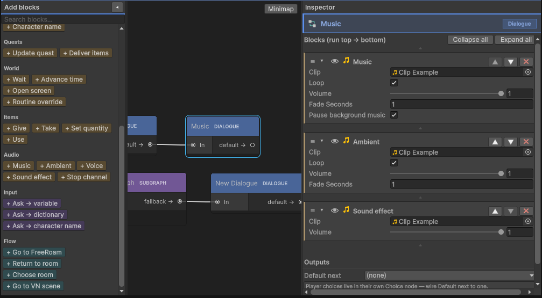Add an Ambient block
The width and height of the screenshot is (542, 298).
(55, 166)
